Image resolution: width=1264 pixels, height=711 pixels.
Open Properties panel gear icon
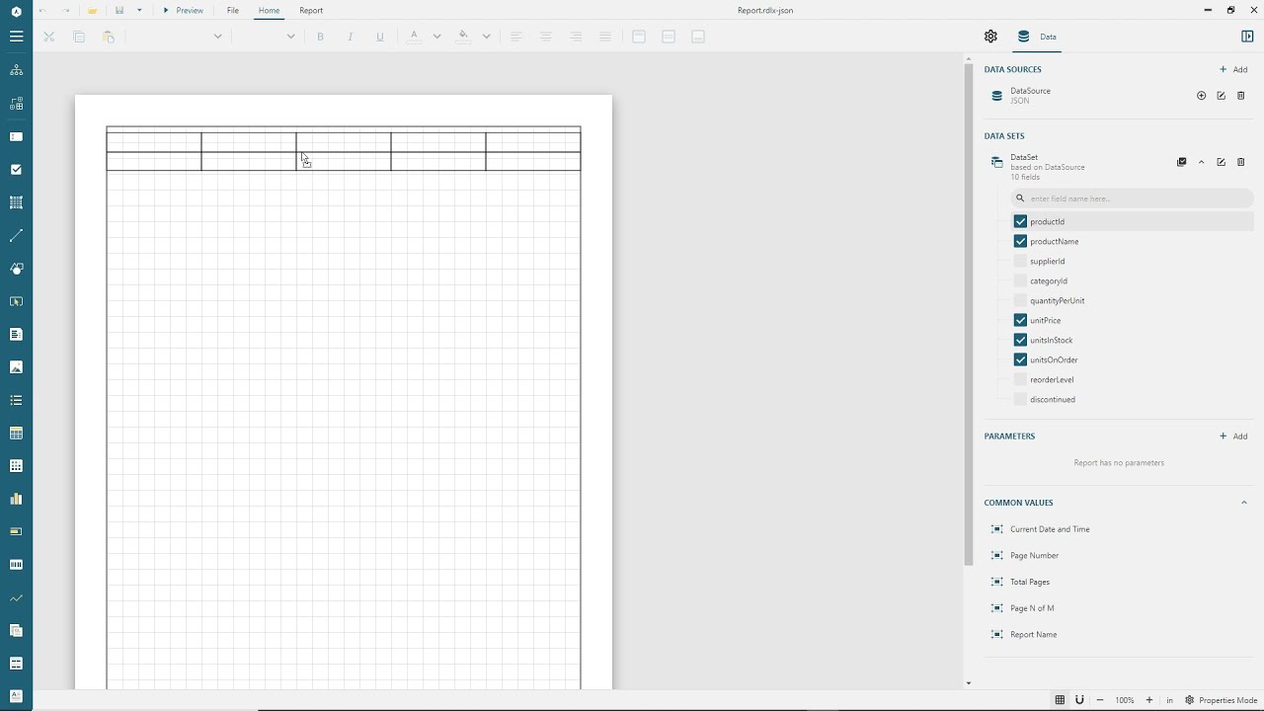(990, 37)
